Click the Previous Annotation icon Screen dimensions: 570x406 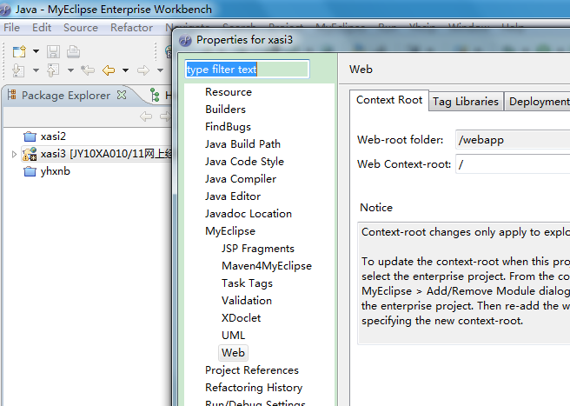[x=53, y=70]
